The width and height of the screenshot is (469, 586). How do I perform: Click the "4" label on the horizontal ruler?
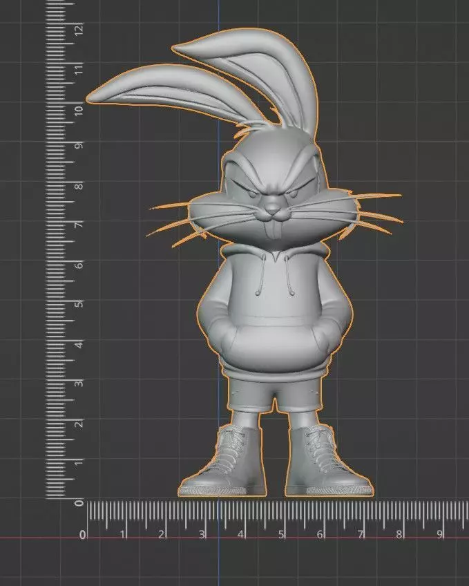pyautogui.click(x=241, y=535)
